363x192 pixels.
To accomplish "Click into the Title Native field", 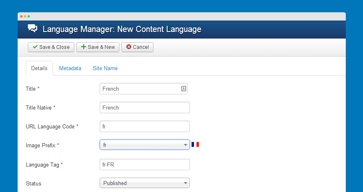I will pyautogui.click(x=144, y=107).
